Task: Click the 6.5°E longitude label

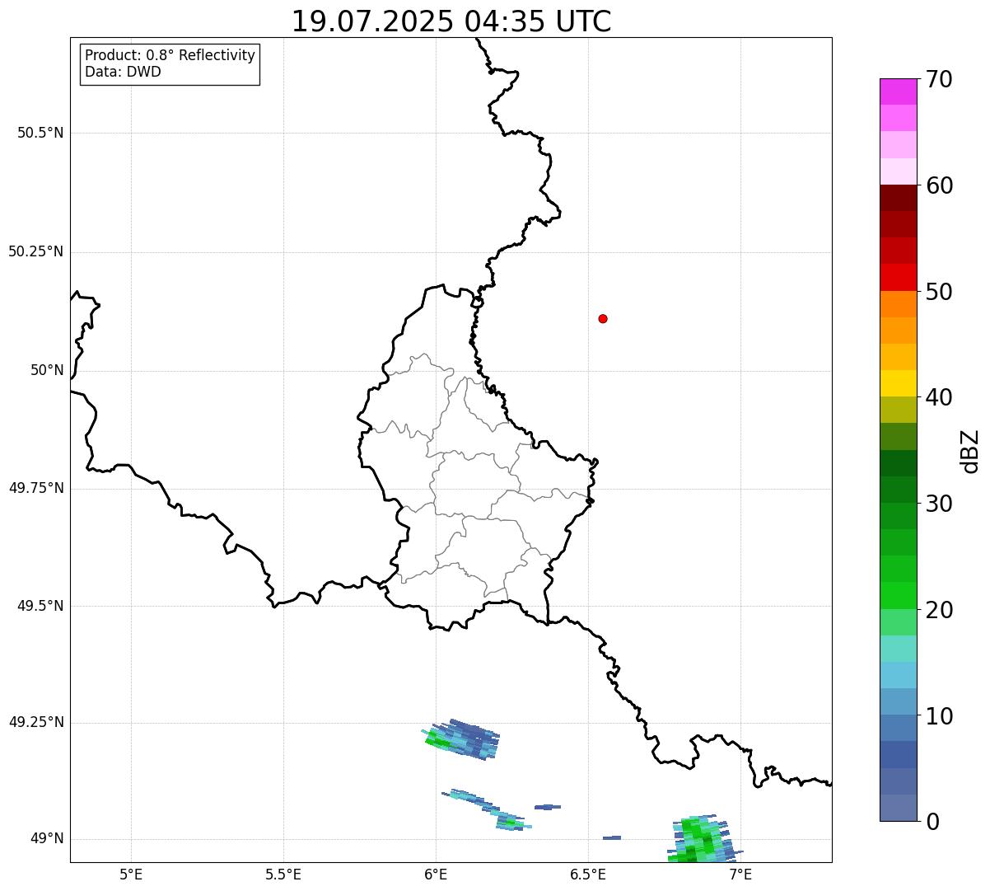Action: click(588, 874)
